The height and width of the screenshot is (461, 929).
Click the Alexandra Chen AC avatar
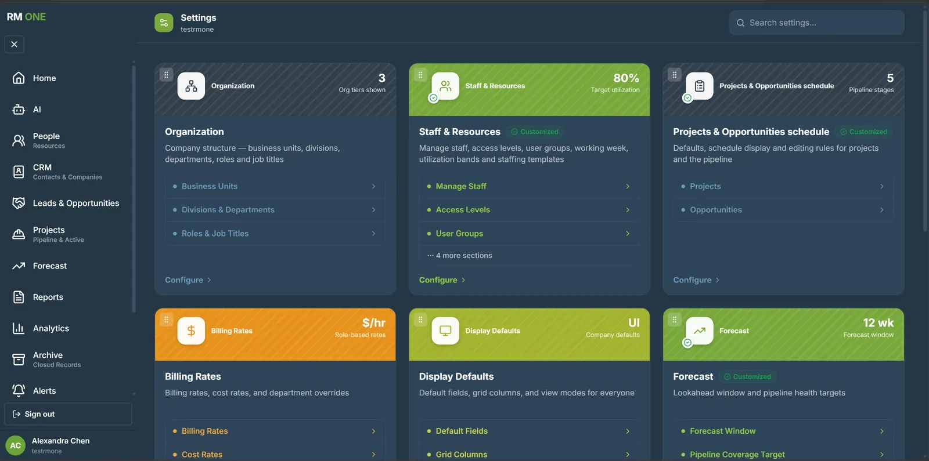[16, 445]
